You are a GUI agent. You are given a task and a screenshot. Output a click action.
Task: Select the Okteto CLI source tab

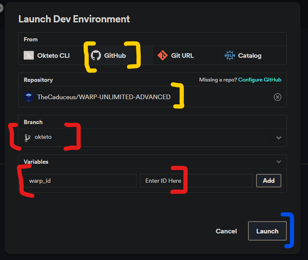(x=52, y=56)
